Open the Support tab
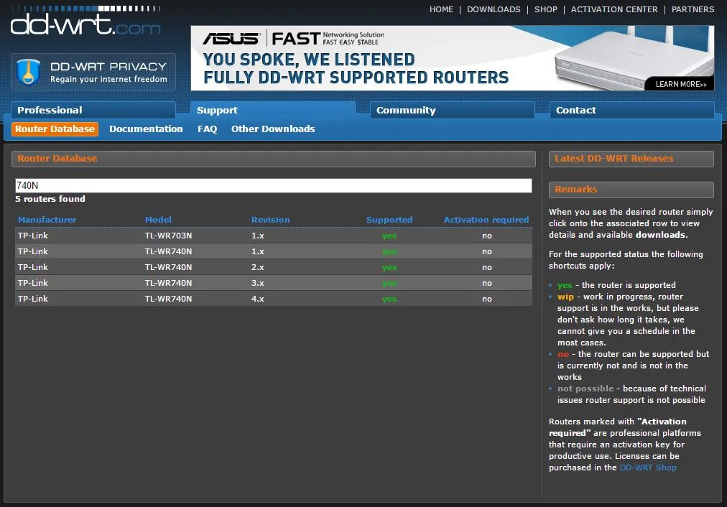This screenshot has height=507, width=727. (x=273, y=111)
